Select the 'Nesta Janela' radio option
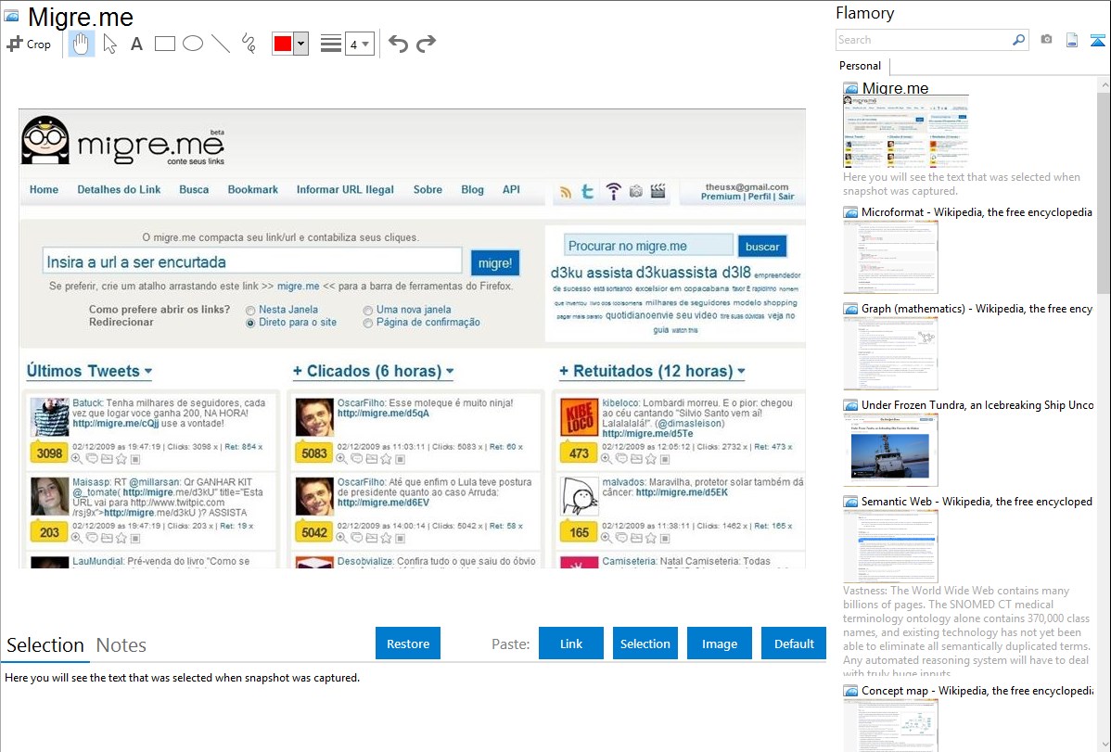 (x=250, y=311)
